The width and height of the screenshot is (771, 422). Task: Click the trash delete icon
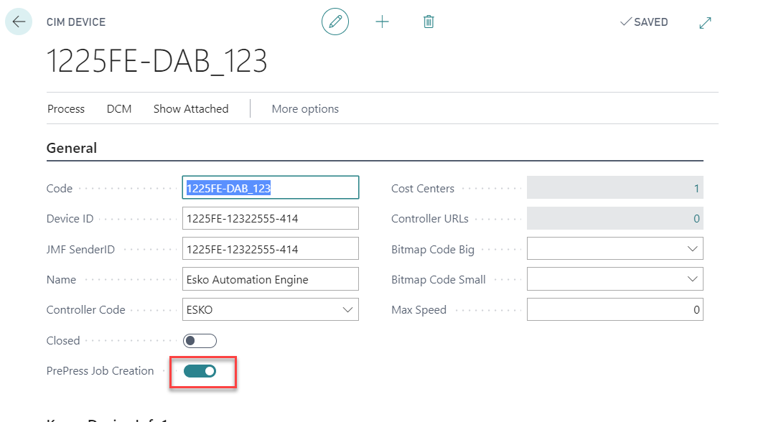click(x=429, y=22)
